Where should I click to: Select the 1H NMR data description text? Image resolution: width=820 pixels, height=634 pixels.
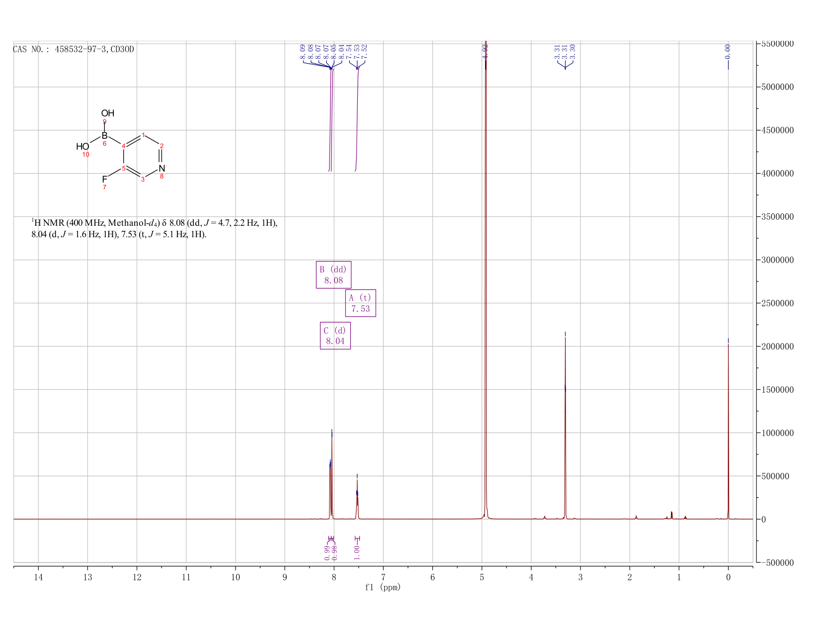coord(155,228)
